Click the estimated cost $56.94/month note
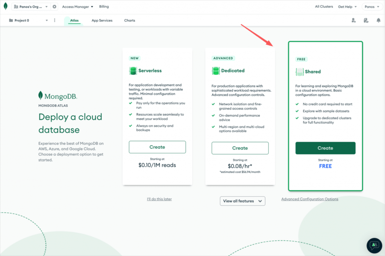 (x=240, y=172)
